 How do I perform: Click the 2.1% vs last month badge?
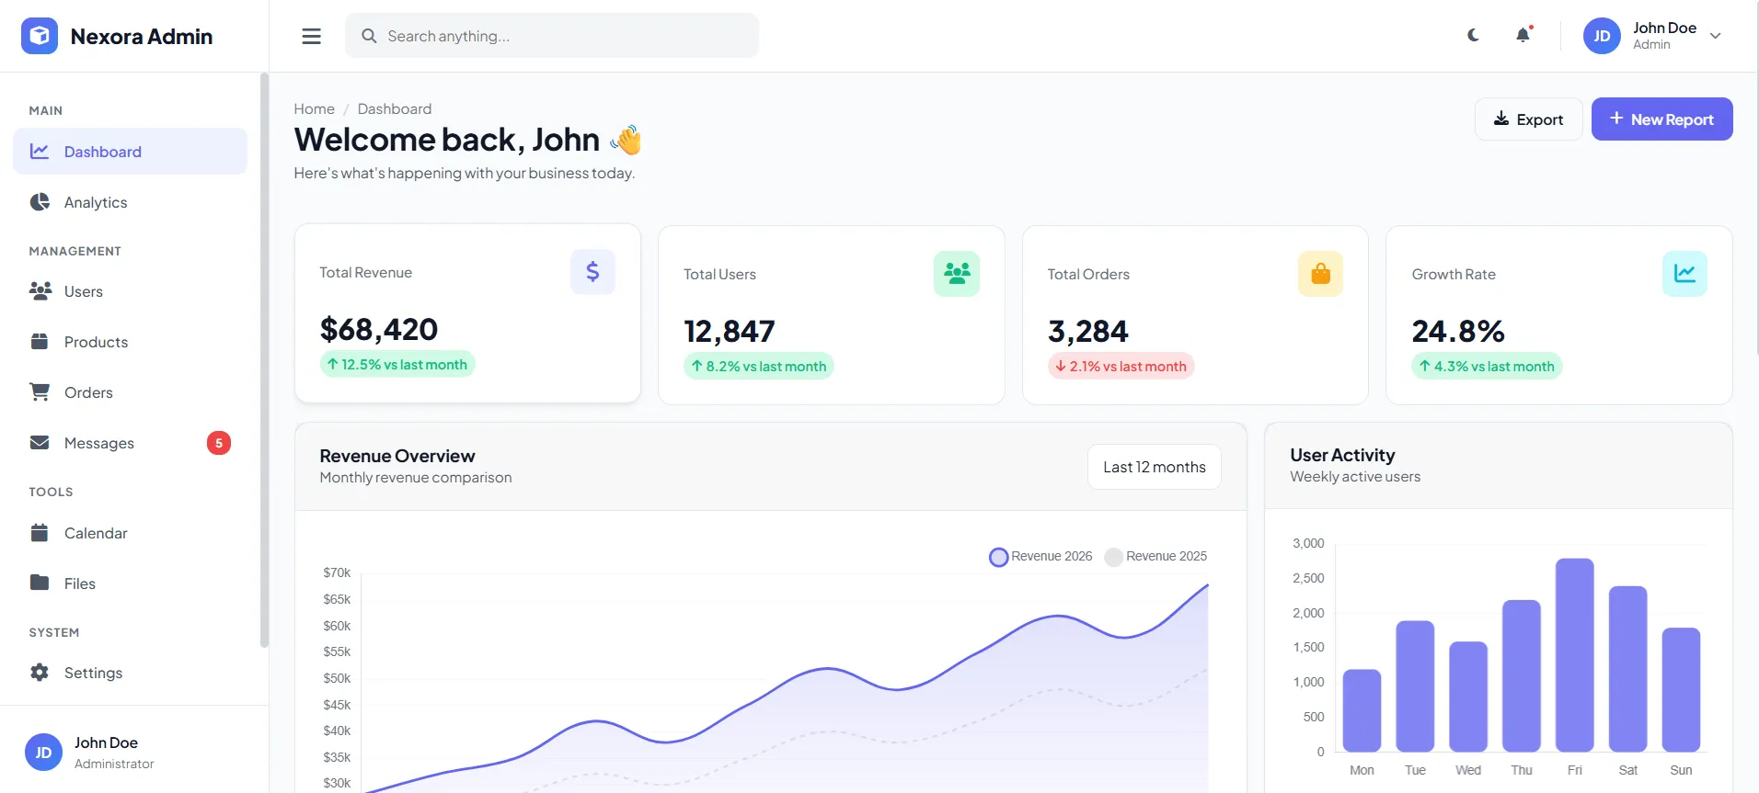click(x=1121, y=366)
